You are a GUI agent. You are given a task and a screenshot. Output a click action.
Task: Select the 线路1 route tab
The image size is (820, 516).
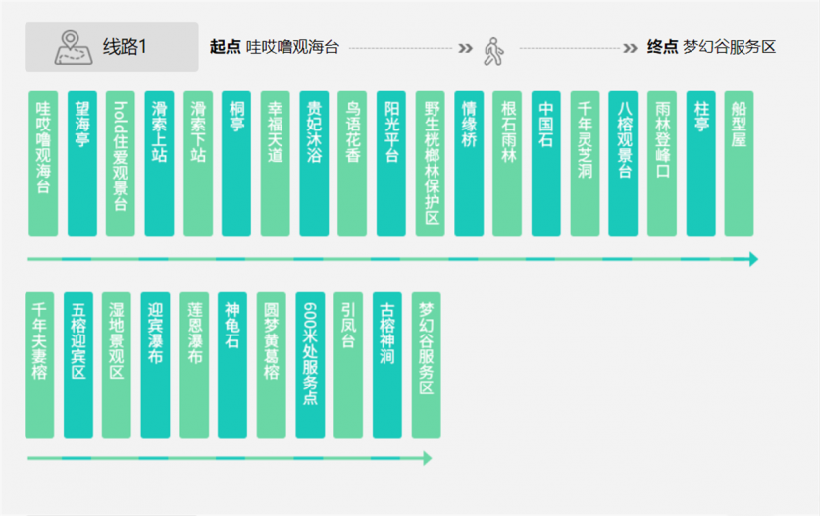click(112, 46)
